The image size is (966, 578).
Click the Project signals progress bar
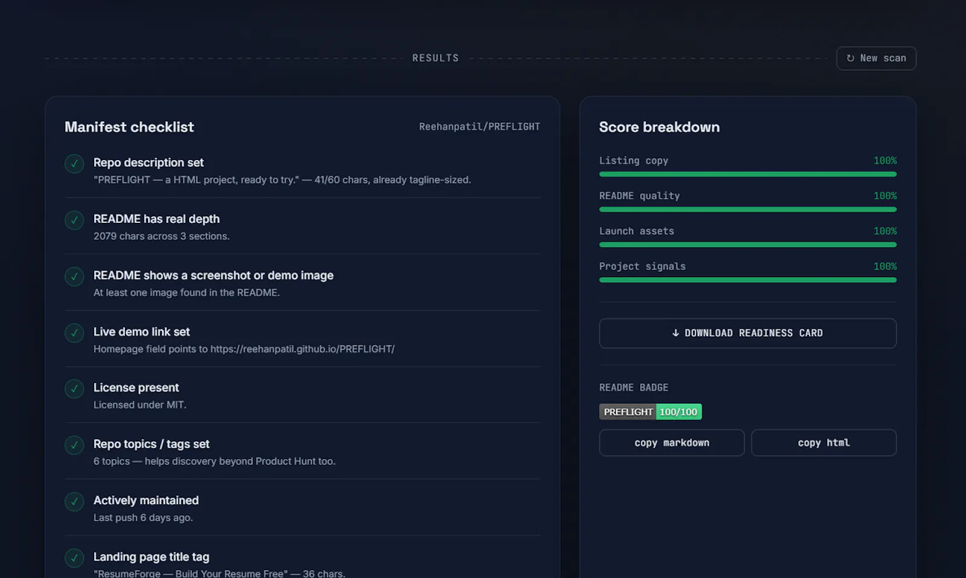coord(747,280)
